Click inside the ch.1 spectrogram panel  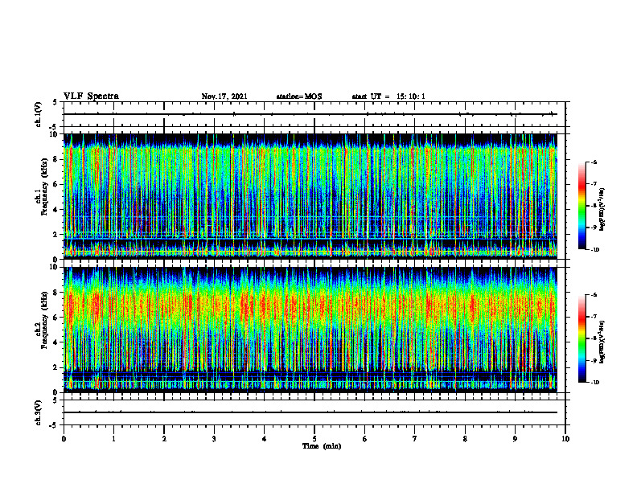coord(310,196)
